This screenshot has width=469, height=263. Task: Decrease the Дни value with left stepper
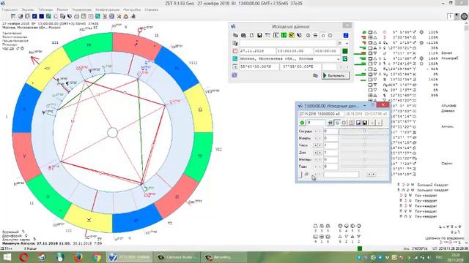(315, 153)
